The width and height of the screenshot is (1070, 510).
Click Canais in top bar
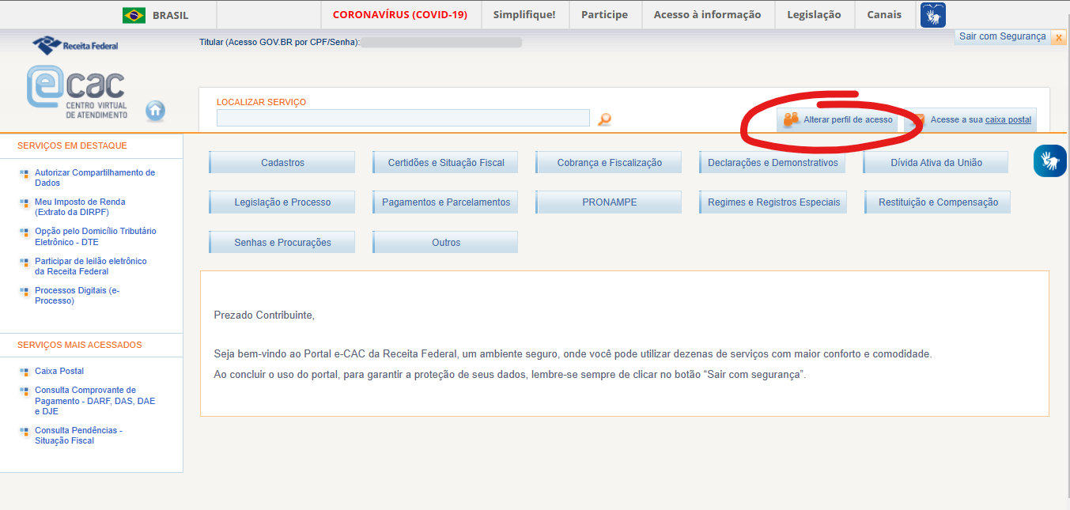coord(884,15)
